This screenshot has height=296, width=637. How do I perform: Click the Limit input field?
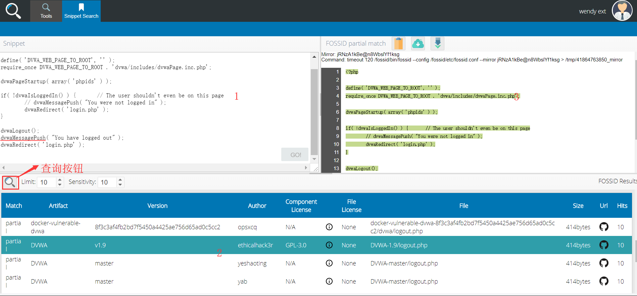pyautogui.click(x=47, y=182)
